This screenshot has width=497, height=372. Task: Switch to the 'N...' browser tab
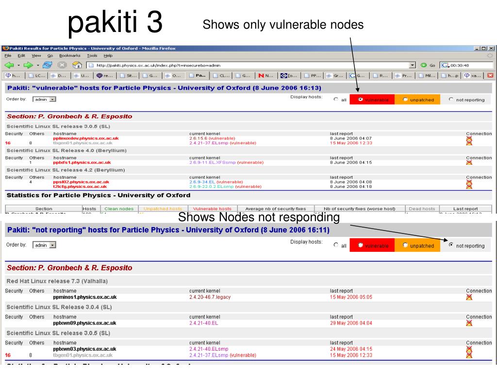click(266, 76)
